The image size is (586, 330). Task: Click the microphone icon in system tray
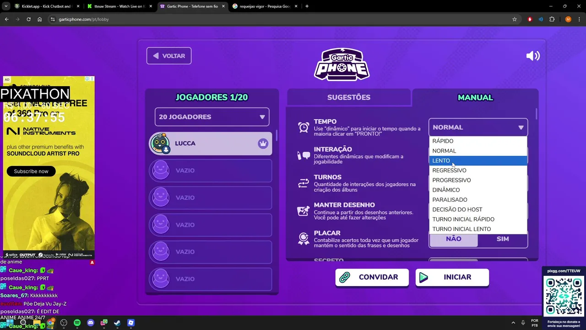click(x=523, y=323)
